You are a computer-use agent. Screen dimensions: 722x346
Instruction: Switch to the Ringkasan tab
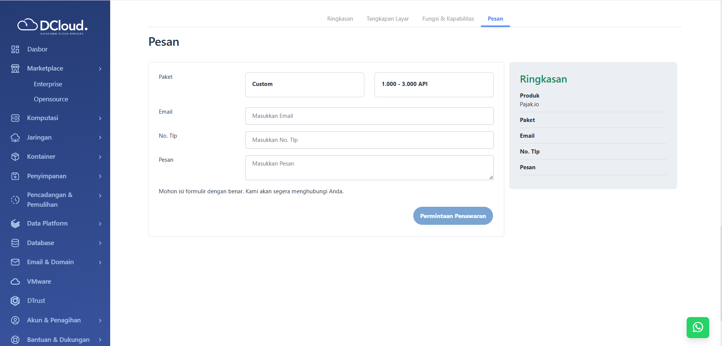click(340, 19)
